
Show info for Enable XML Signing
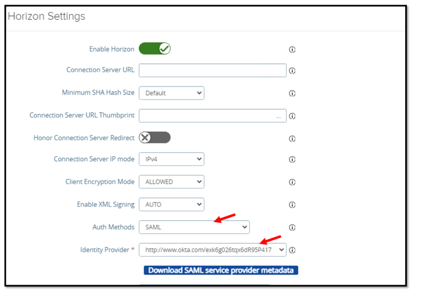tap(292, 205)
